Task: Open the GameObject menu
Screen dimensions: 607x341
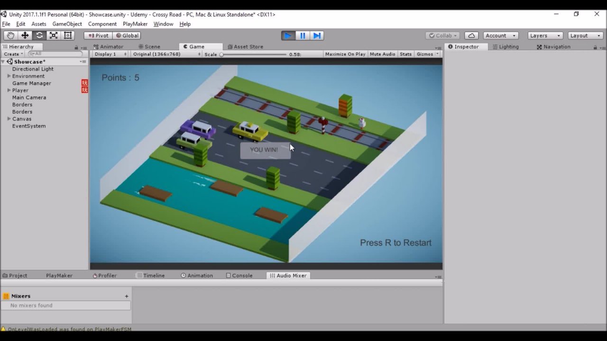Action: pos(67,24)
